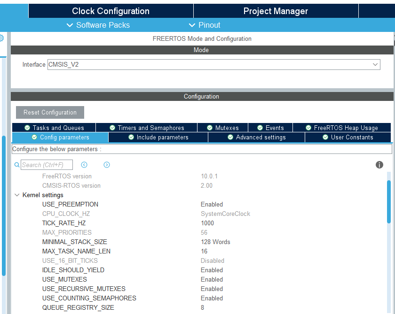The width and height of the screenshot is (395, 314).
Task: Open the Clock Configuration tab
Action: tap(111, 11)
